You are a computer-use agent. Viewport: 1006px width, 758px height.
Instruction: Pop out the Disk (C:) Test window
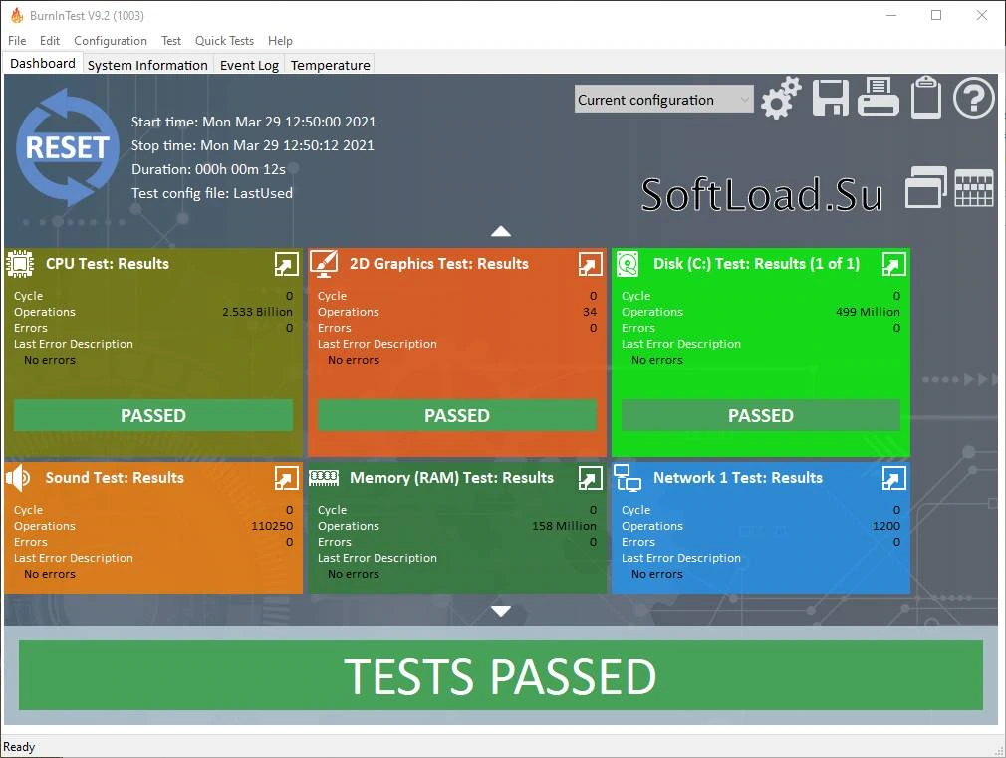(893, 264)
